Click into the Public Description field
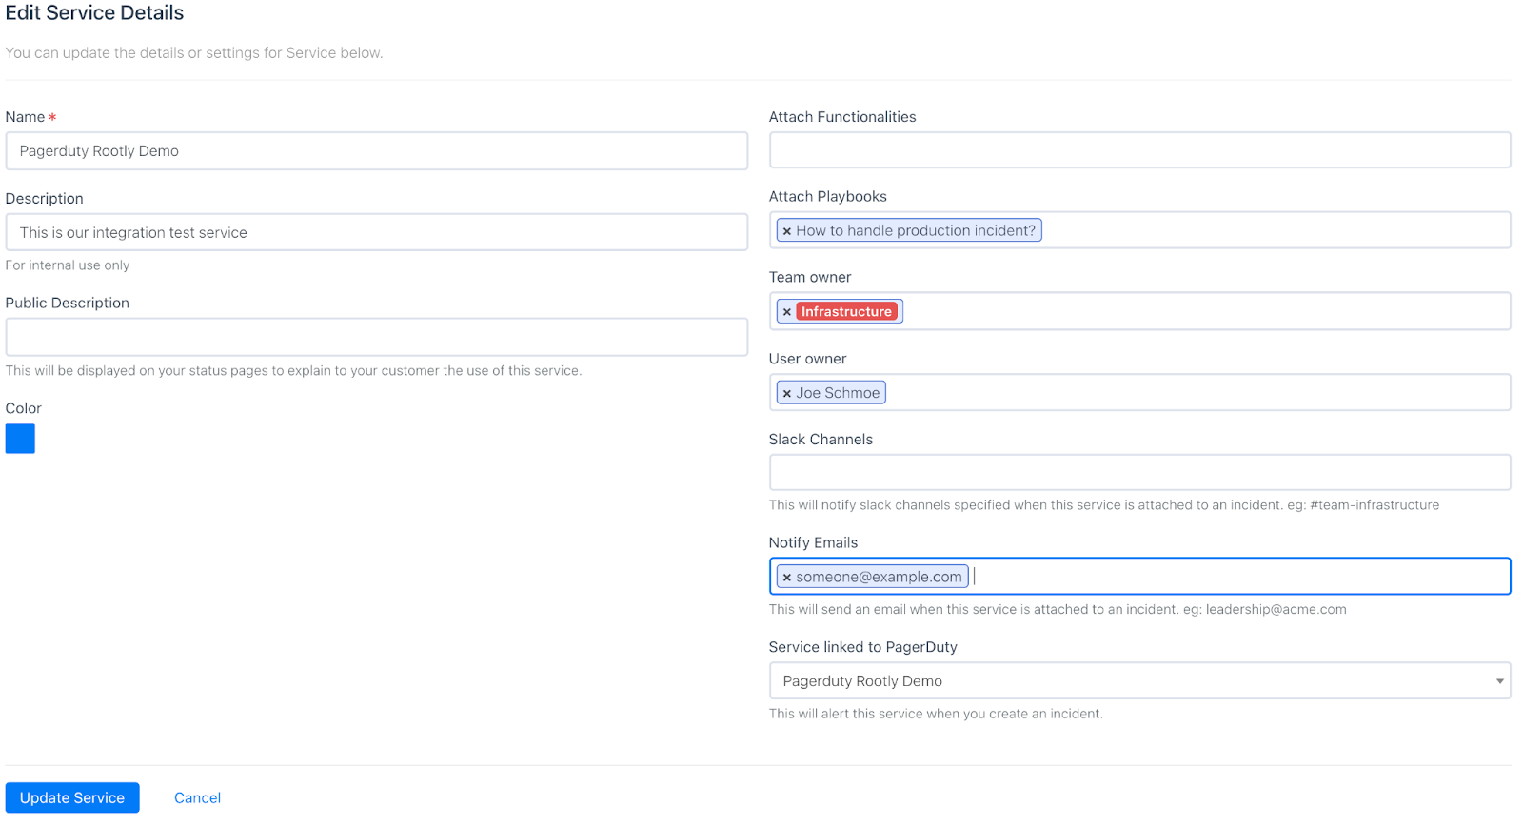Viewport: 1523px width, 825px height. pos(377,337)
